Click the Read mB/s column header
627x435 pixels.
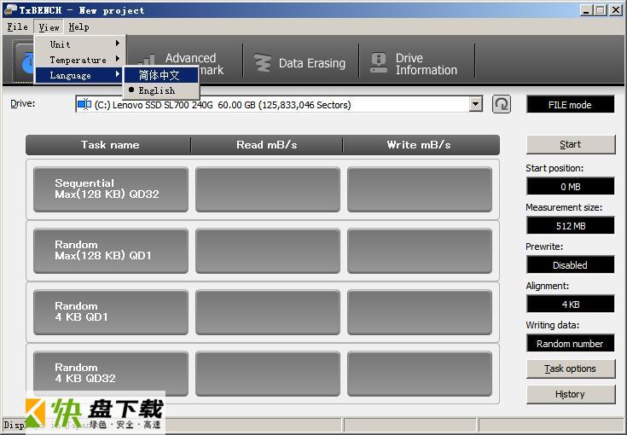[x=267, y=145]
